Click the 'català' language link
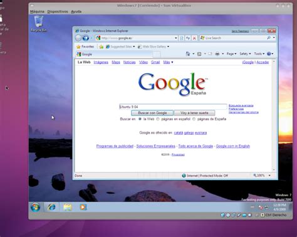 179,133
